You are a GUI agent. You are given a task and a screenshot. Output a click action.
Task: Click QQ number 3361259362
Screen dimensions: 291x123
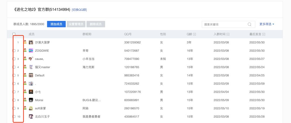133,42
